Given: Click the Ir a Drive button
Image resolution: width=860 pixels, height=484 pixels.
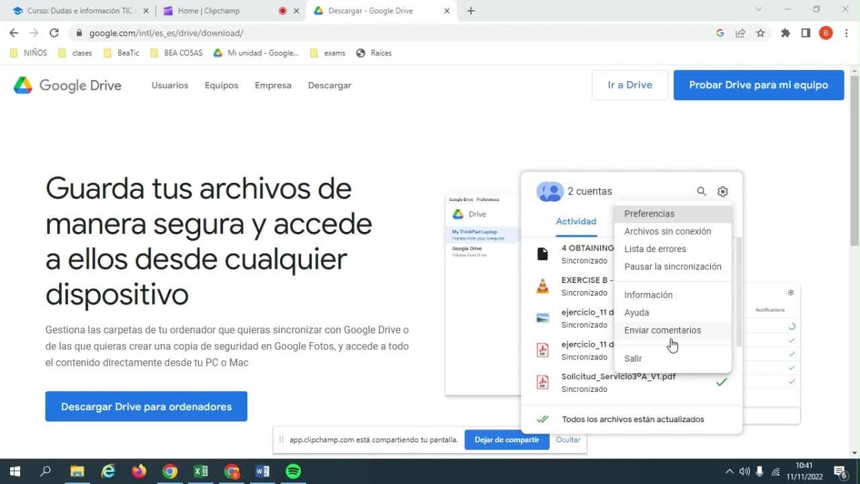Looking at the screenshot, I should (630, 85).
